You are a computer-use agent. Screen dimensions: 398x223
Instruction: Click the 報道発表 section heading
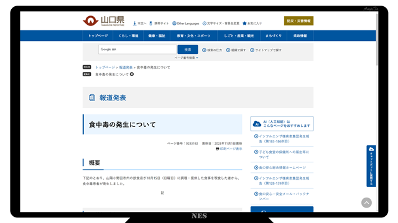click(113, 98)
